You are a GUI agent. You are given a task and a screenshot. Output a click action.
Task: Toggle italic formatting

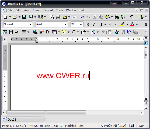[94, 25]
